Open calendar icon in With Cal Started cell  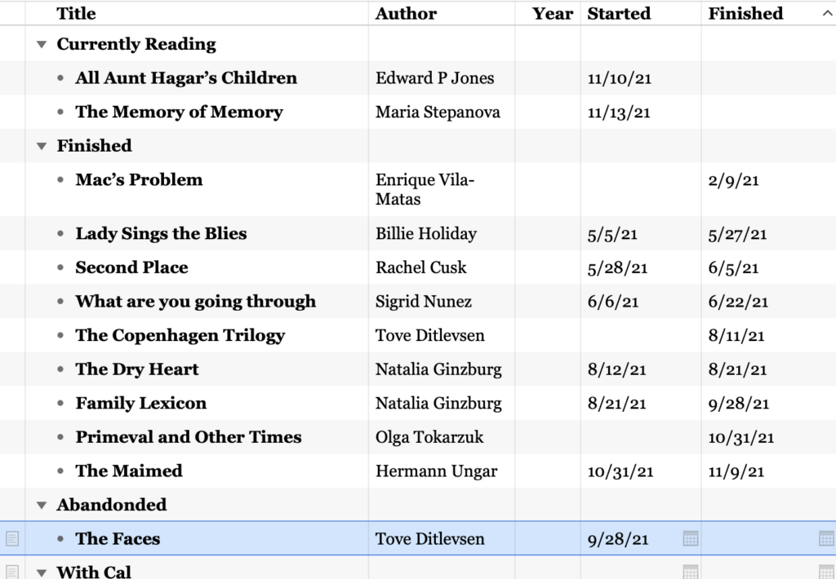(691, 572)
